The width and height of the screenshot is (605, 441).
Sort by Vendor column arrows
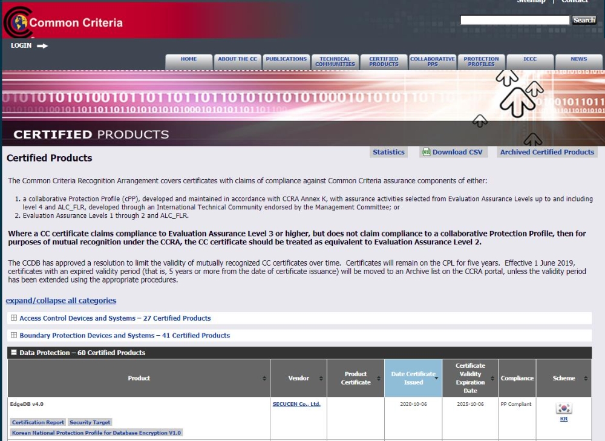321,379
